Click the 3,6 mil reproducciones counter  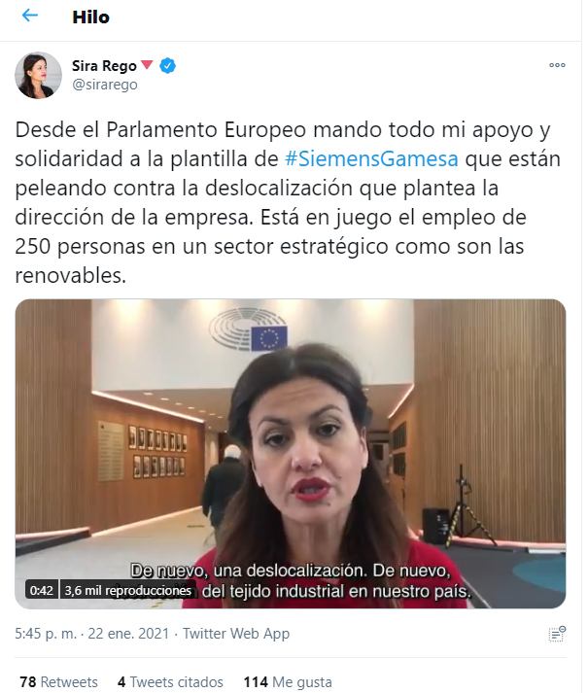(127, 591)
